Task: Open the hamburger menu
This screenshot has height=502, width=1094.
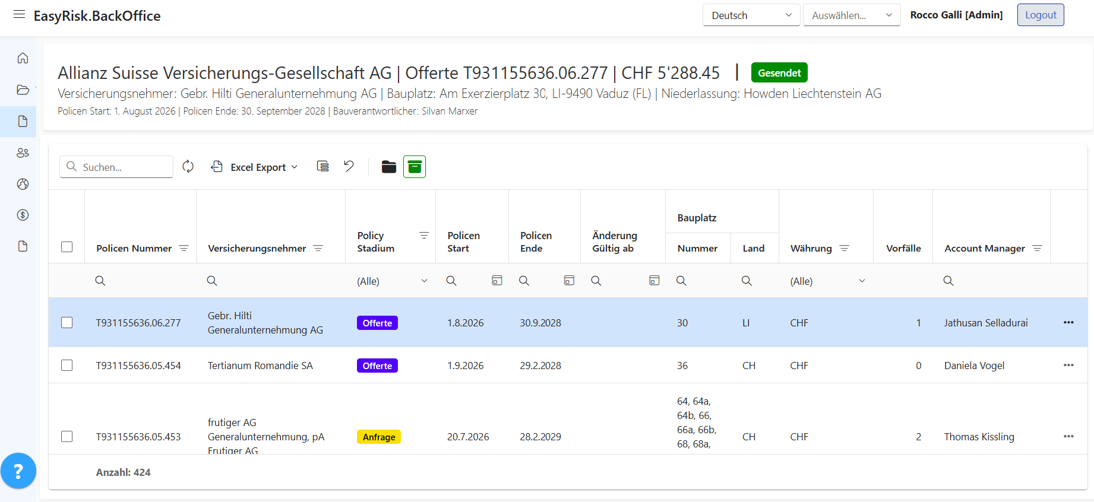Action: (19, 14)
